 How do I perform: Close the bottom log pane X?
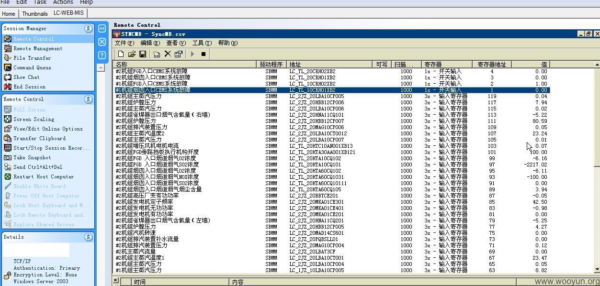pyautogui.click(x=116, y=280)
